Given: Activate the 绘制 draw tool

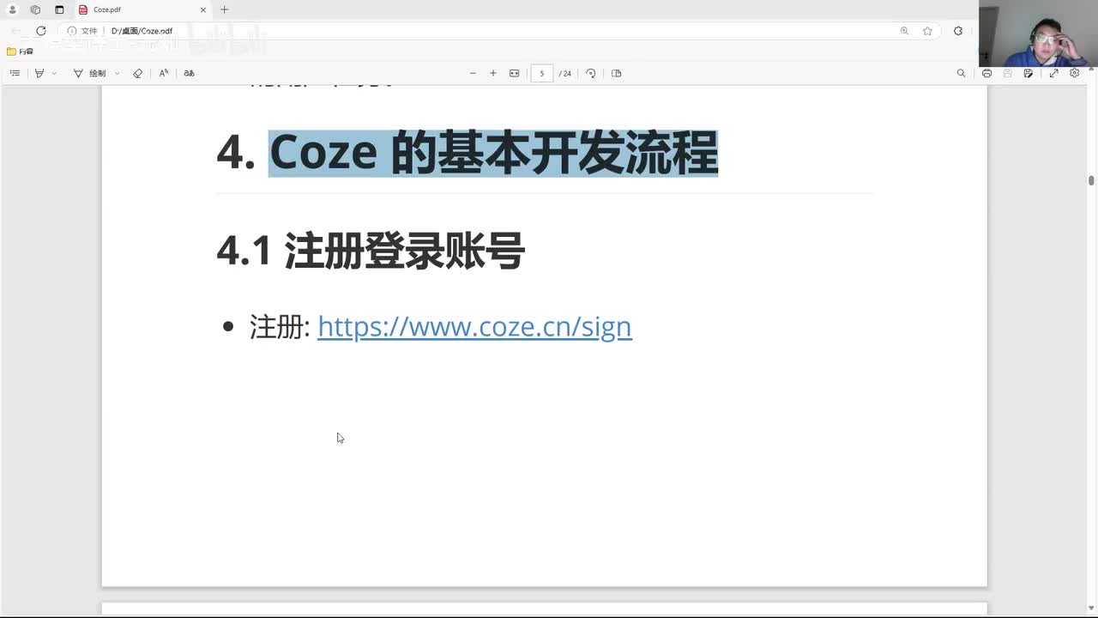Looking at the screenshot, I should pos(90,73).
